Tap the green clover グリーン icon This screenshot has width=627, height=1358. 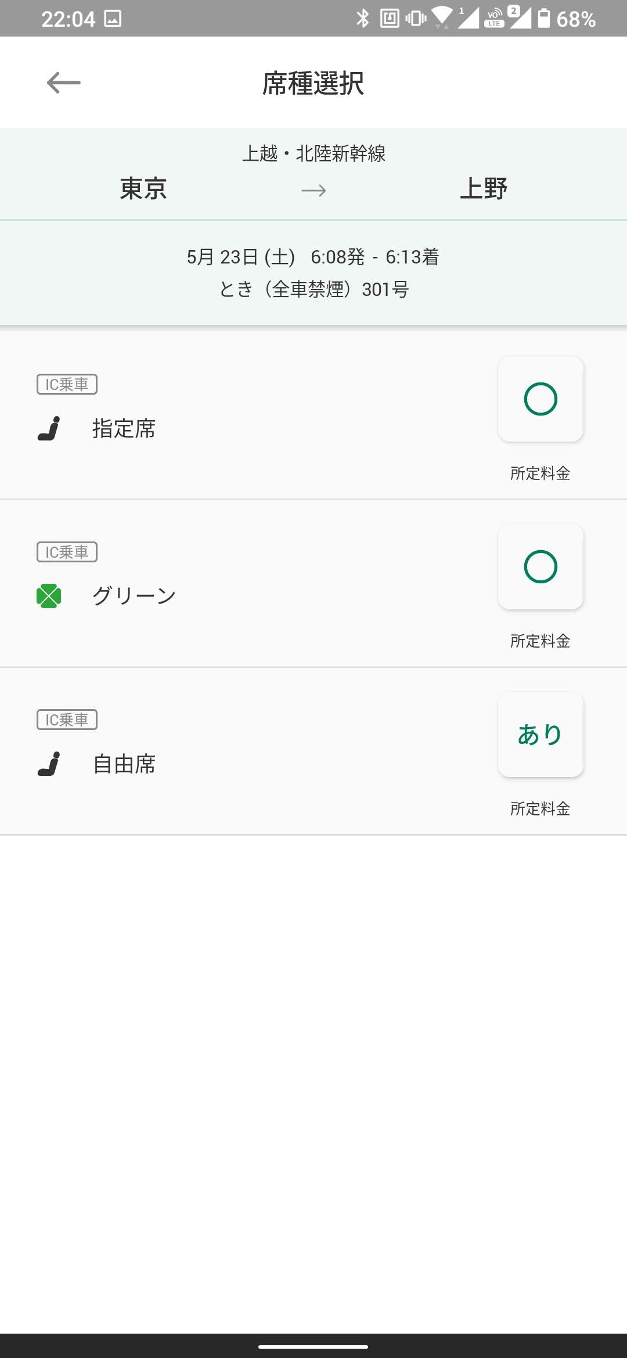tap(49, 596)
